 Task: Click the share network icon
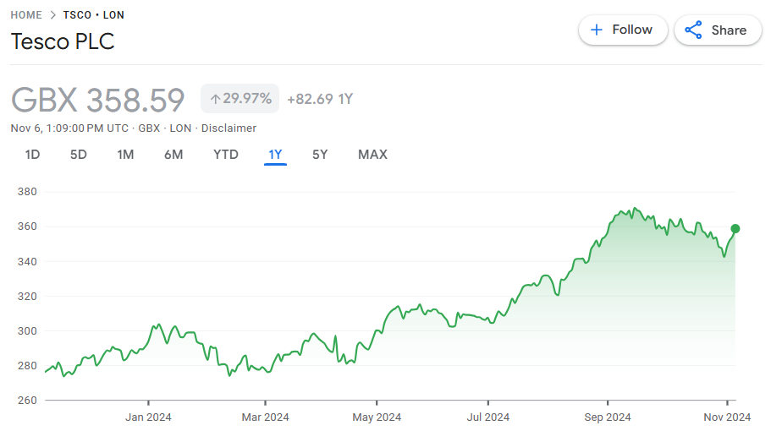click(x=693, y=30)
